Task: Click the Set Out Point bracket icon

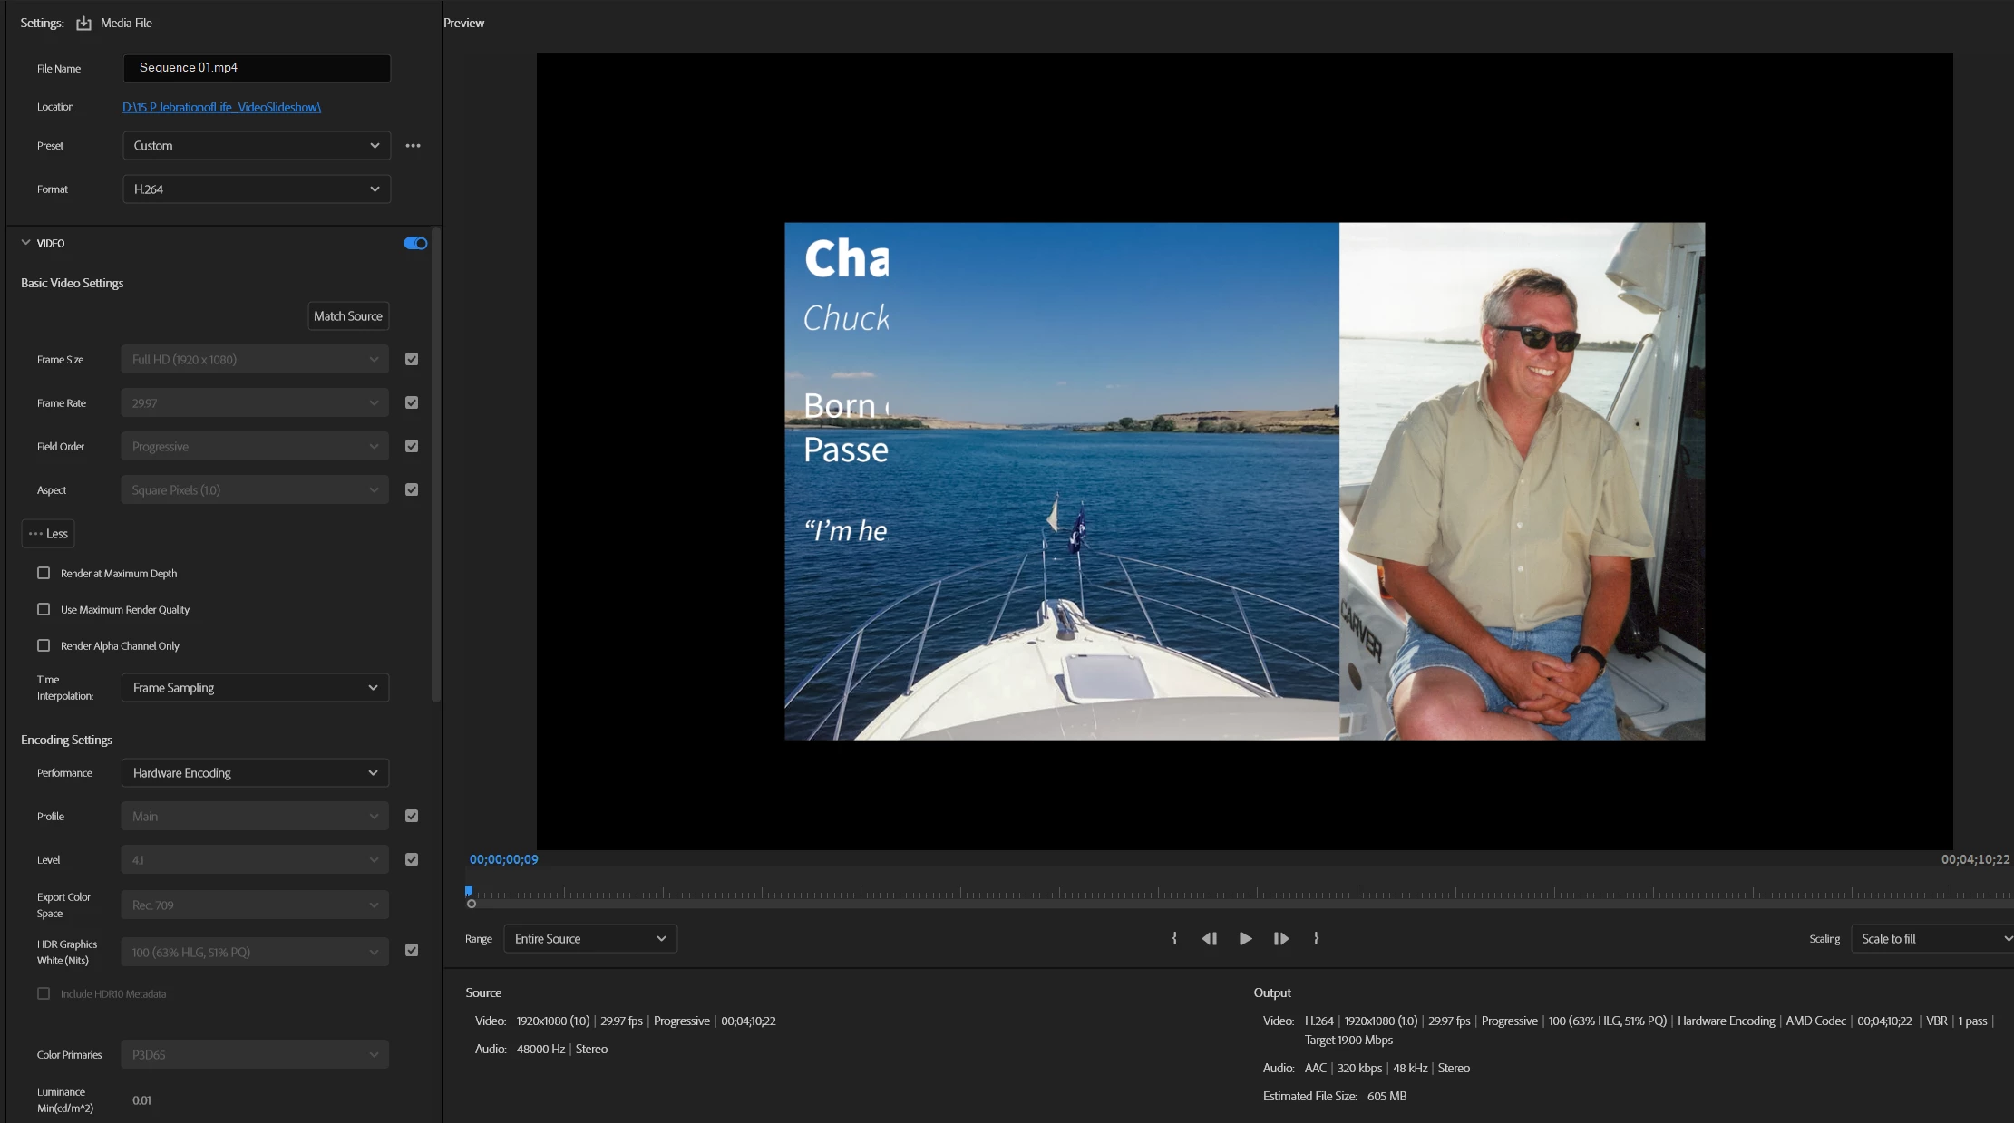Action: tap(1316, 938)
